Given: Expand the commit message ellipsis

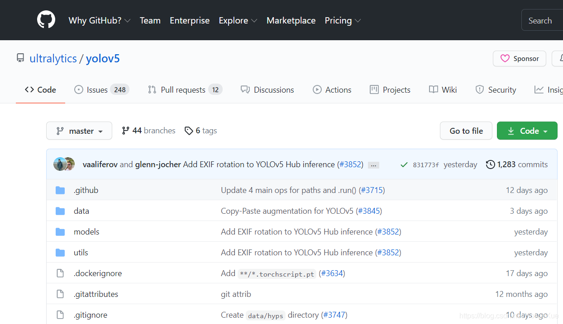Looking at the screenshot, I should (x=373, y=165).
